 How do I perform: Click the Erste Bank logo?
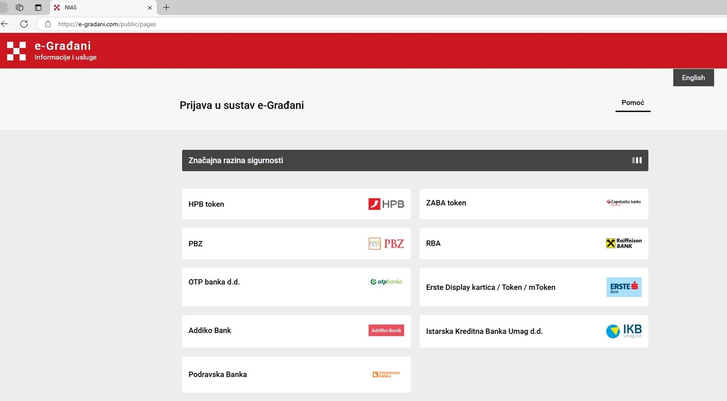point(624,287)
